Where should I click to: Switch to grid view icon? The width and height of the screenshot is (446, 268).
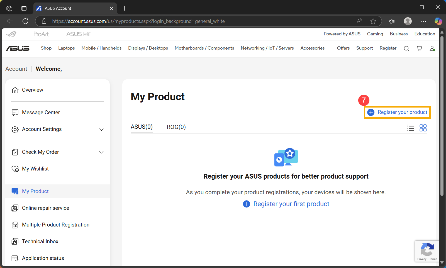pyautogui.click(x=423, y=128)
